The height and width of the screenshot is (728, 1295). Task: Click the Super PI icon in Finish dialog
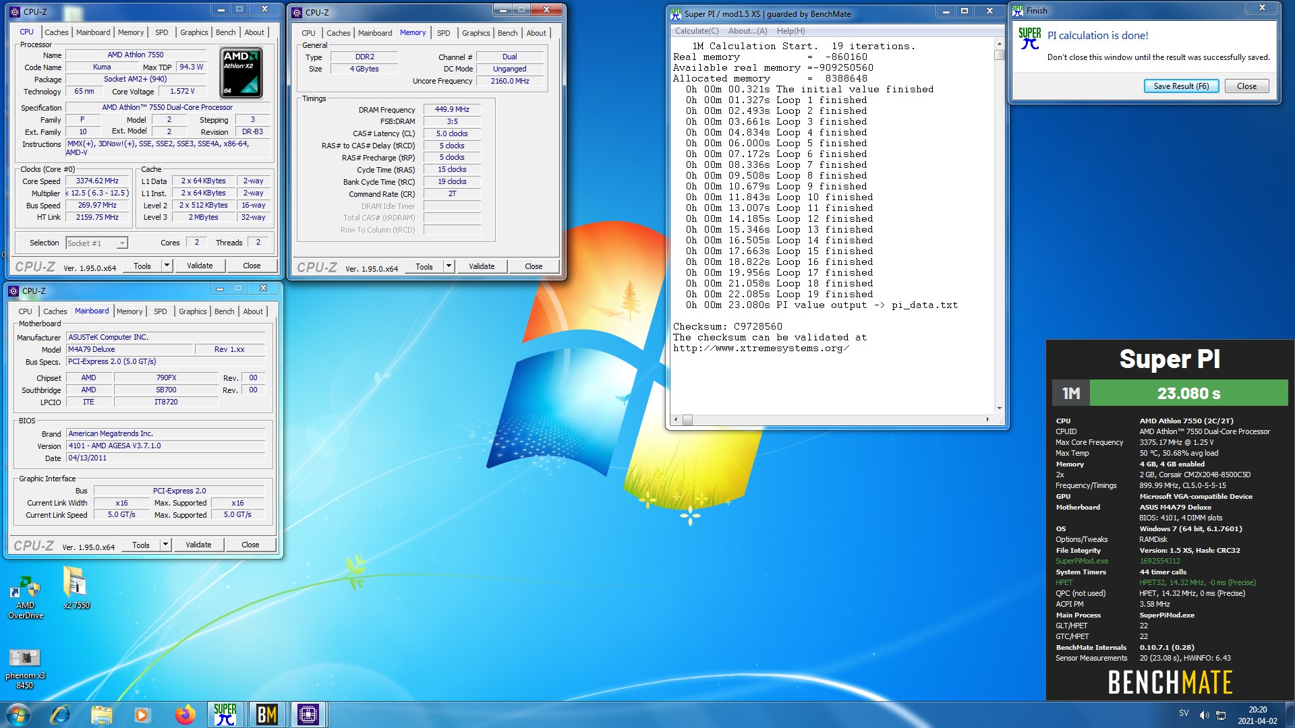1029,38
